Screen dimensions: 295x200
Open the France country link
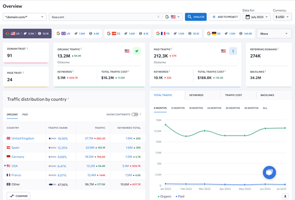pyautogui.click(x=16, y=175)
